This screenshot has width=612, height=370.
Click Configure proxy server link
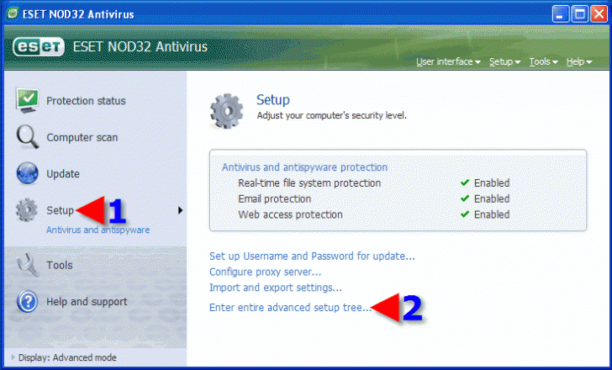[265, 272]
